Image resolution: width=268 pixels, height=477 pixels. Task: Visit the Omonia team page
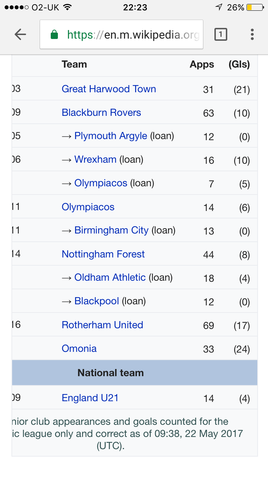coord(79,348)
